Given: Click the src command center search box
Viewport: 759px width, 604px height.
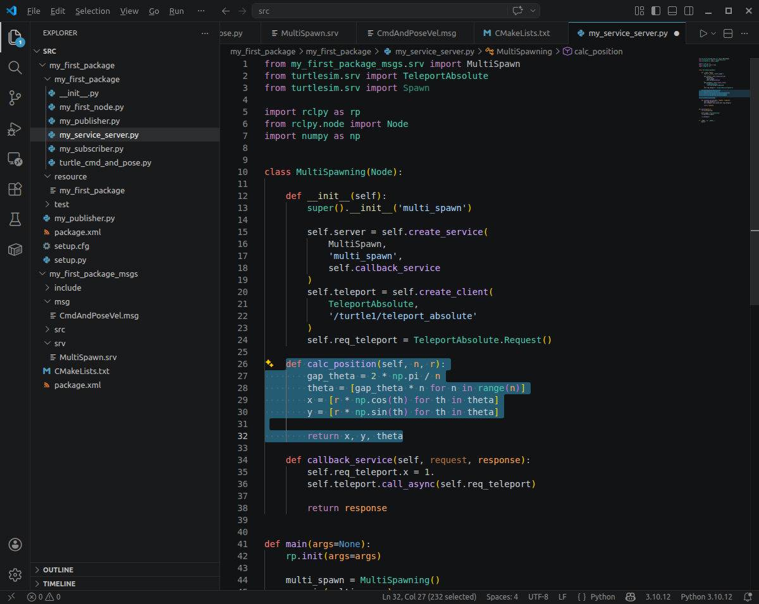Looking at the screenshot, I should point(379,11).
